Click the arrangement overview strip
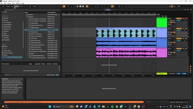The width and height of the screenshot is (193, 109). 123,10
